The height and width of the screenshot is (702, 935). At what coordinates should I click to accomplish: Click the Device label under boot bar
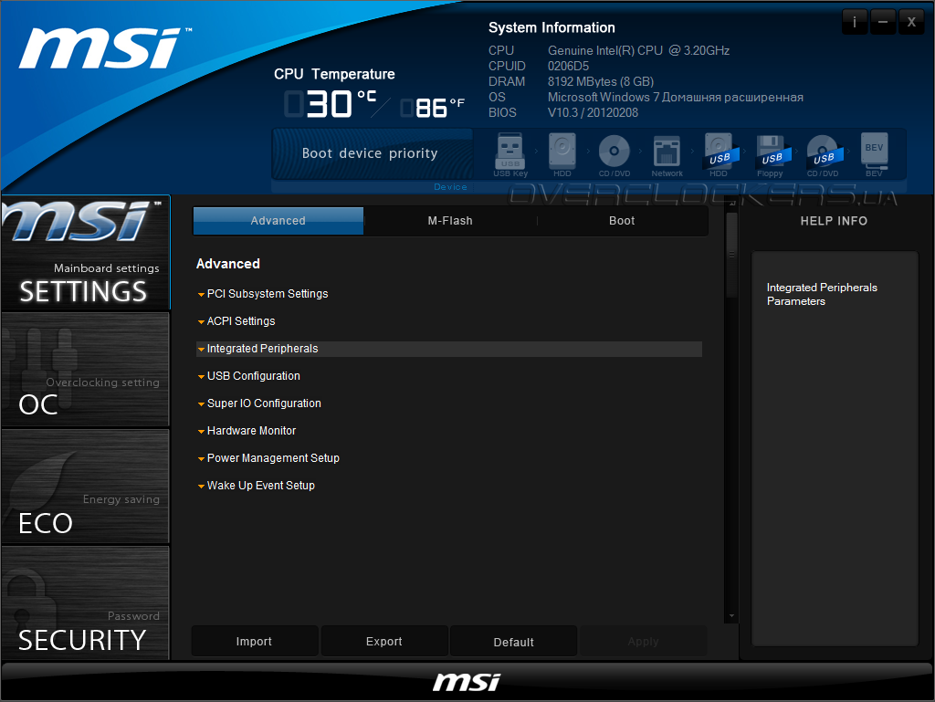(x=450, y=186)
